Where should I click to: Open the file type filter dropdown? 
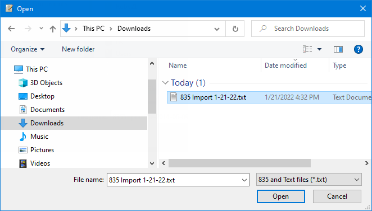click(x=309, y=180)
